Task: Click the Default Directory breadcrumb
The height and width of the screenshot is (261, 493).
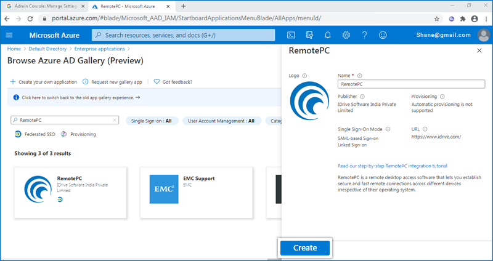Action: (47, 49)
